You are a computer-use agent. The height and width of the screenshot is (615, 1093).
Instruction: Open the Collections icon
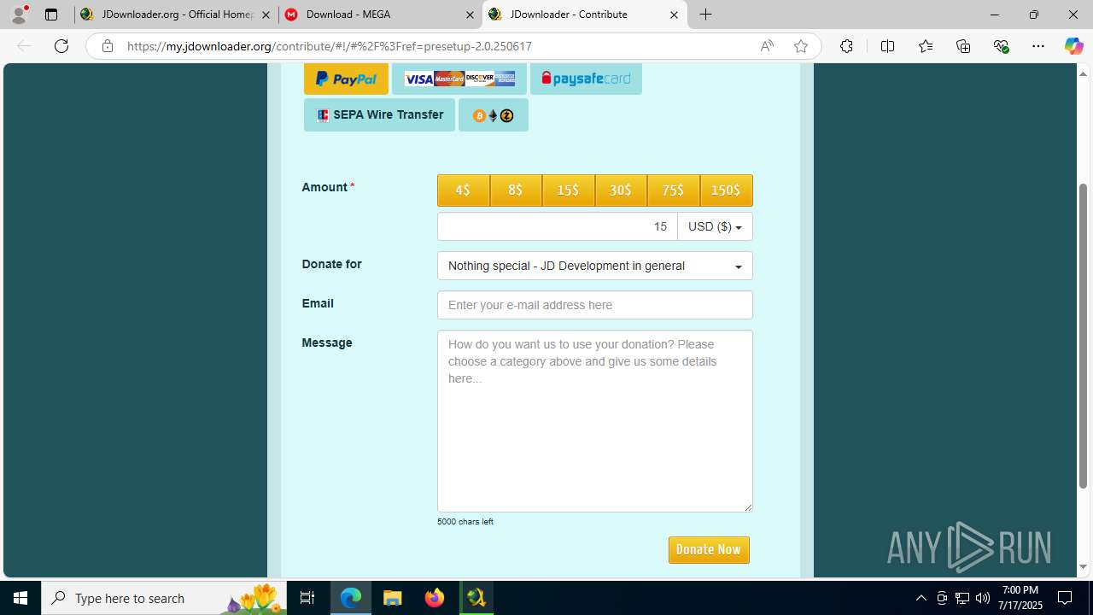(963, 46)
